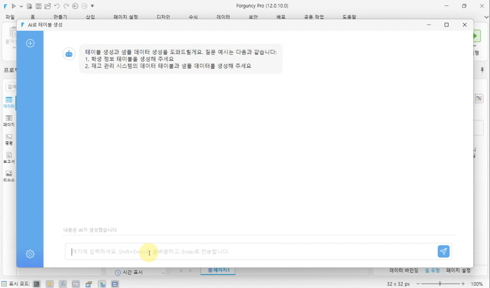Select 리소스 in the project sidebar

pyautogui.click(x=9, y=176)
